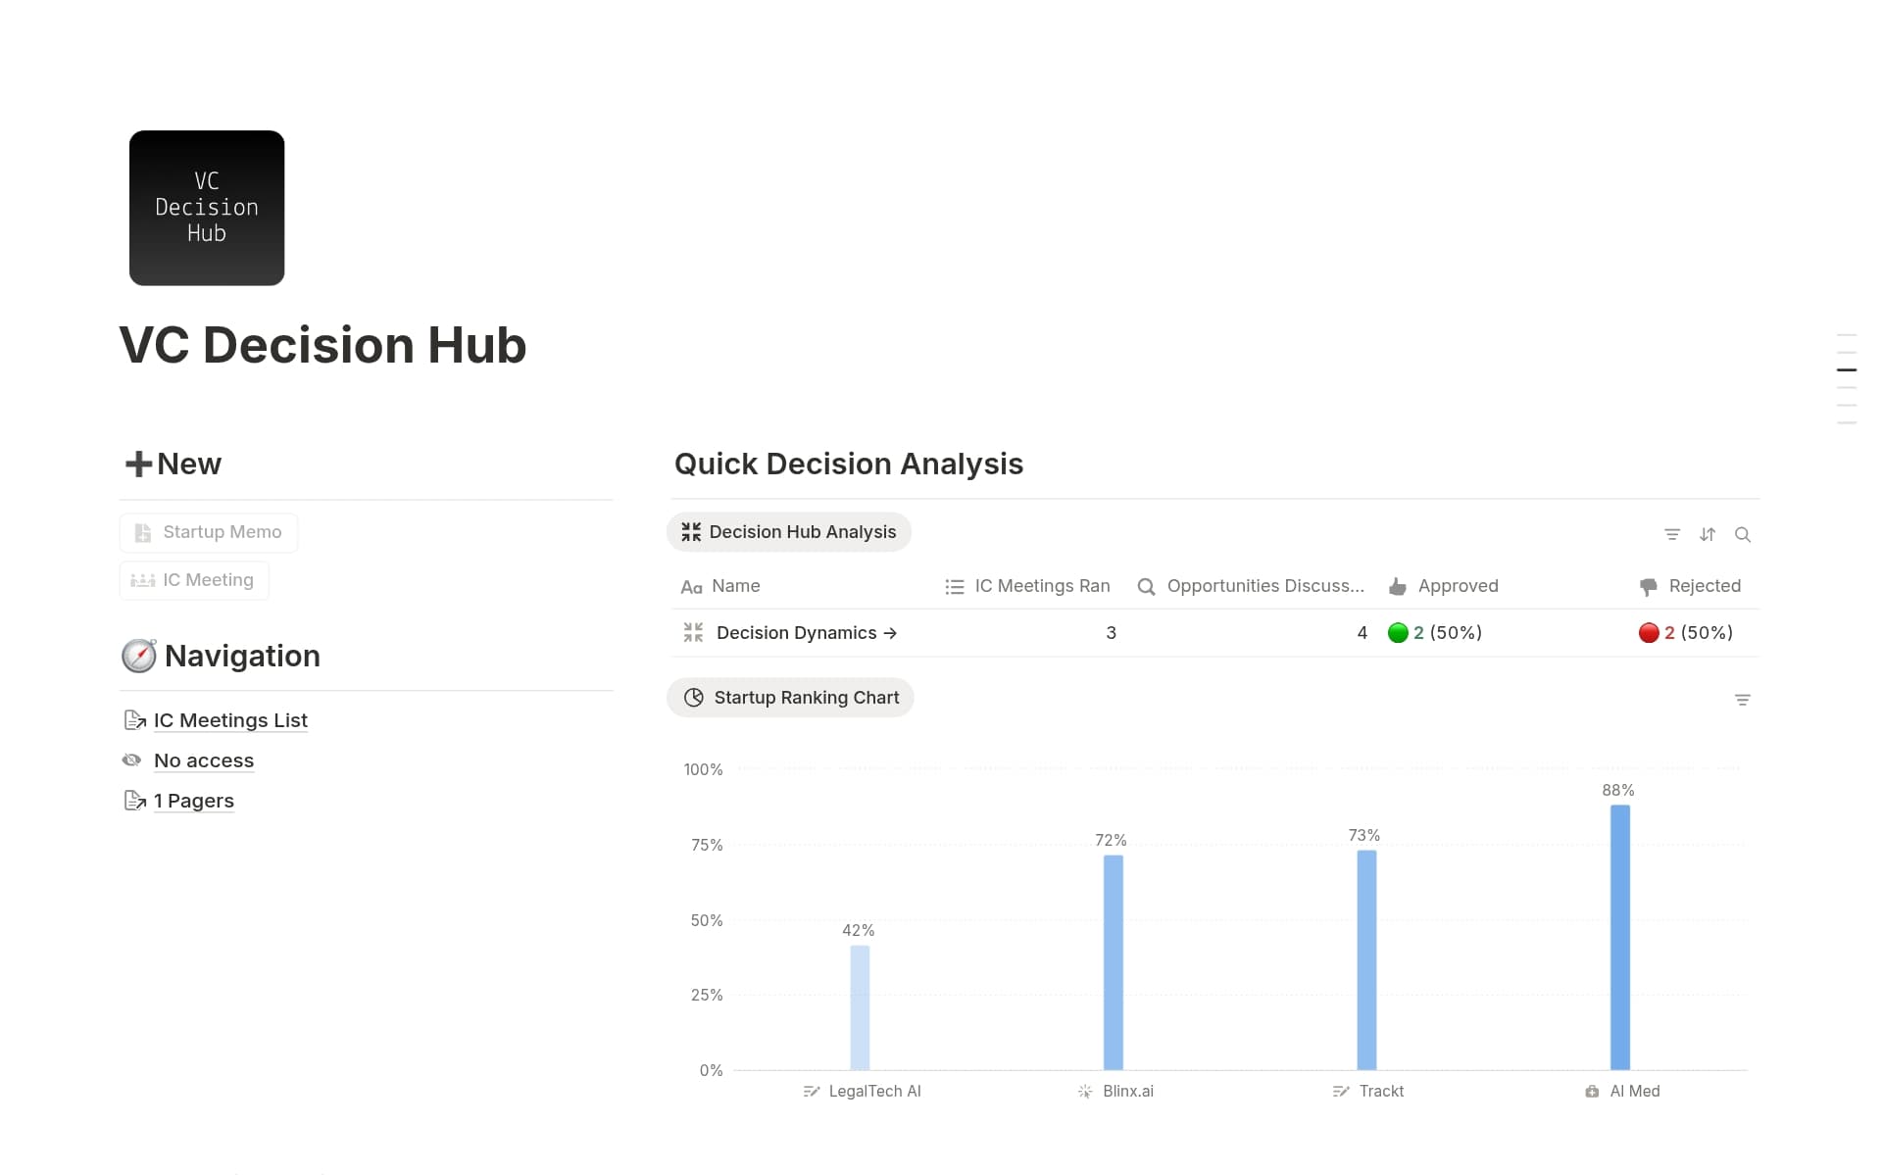Click the filter icon above Decision Hub table
This screenshot has height=1175, width=1882.
pos(1671,534)
